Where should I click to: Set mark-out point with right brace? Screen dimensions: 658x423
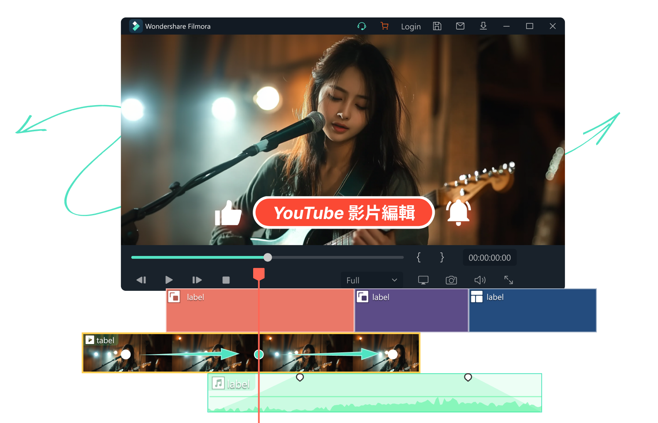(x=442, y=258)
